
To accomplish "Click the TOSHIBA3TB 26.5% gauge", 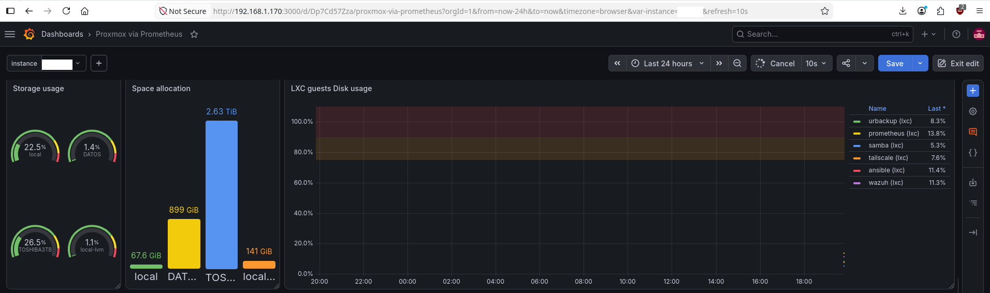I will click(x=35, y=242).
